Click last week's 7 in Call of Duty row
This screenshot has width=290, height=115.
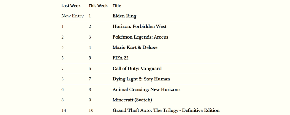(x=63, y=69)
